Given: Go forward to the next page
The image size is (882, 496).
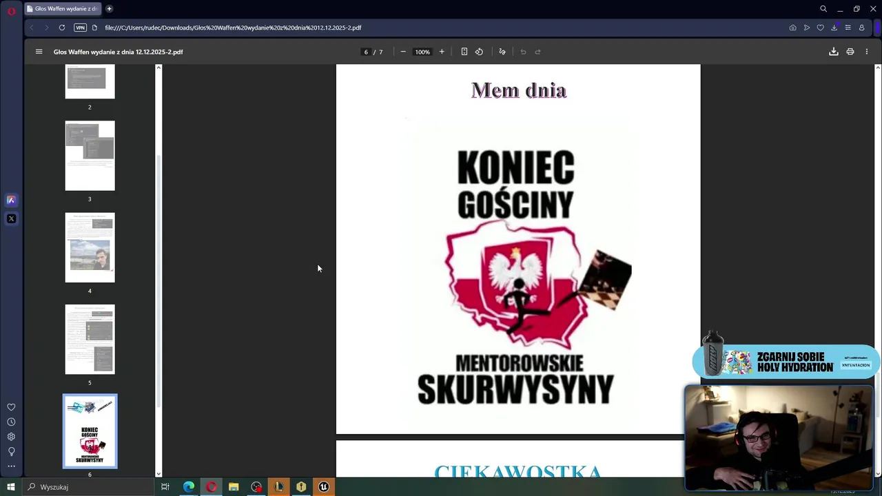Looking at the screenshot, I should pyautogui.click(x=46, y=28).
